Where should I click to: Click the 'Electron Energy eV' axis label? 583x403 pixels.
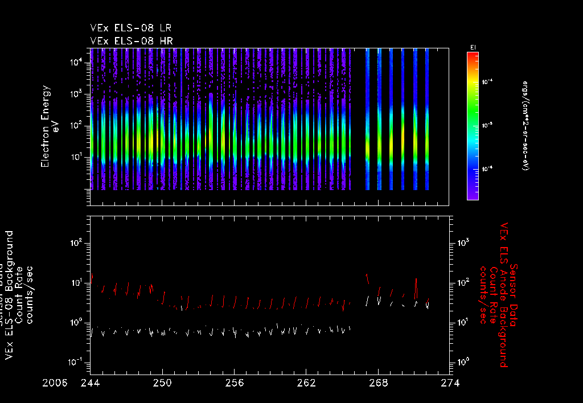tap(50, 126)
